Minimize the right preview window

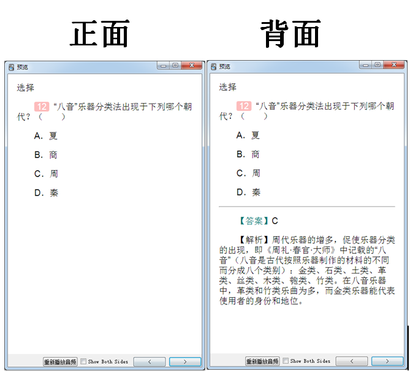pos(366,65)
